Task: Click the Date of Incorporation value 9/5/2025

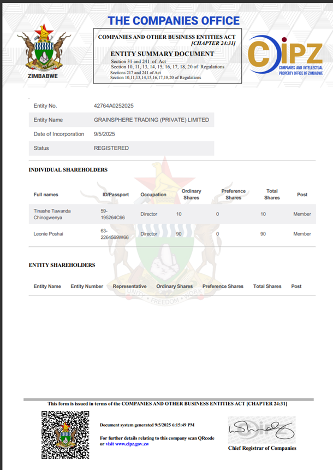Action: click(x=104, y=134)
